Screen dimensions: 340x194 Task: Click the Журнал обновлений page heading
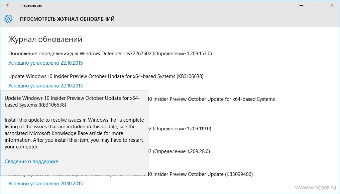coord(45,39)
